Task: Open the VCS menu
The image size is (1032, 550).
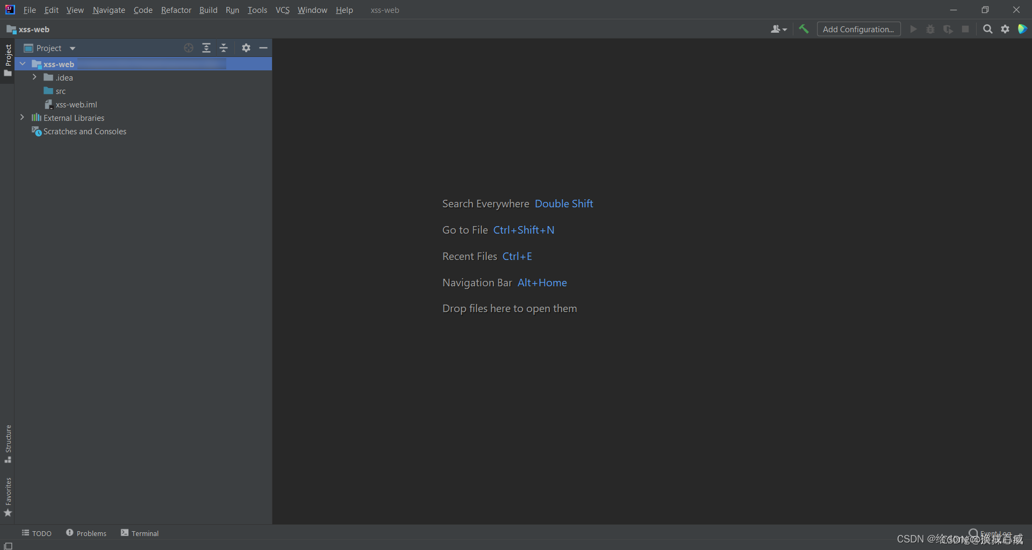Action: click(x=283, y=10)
